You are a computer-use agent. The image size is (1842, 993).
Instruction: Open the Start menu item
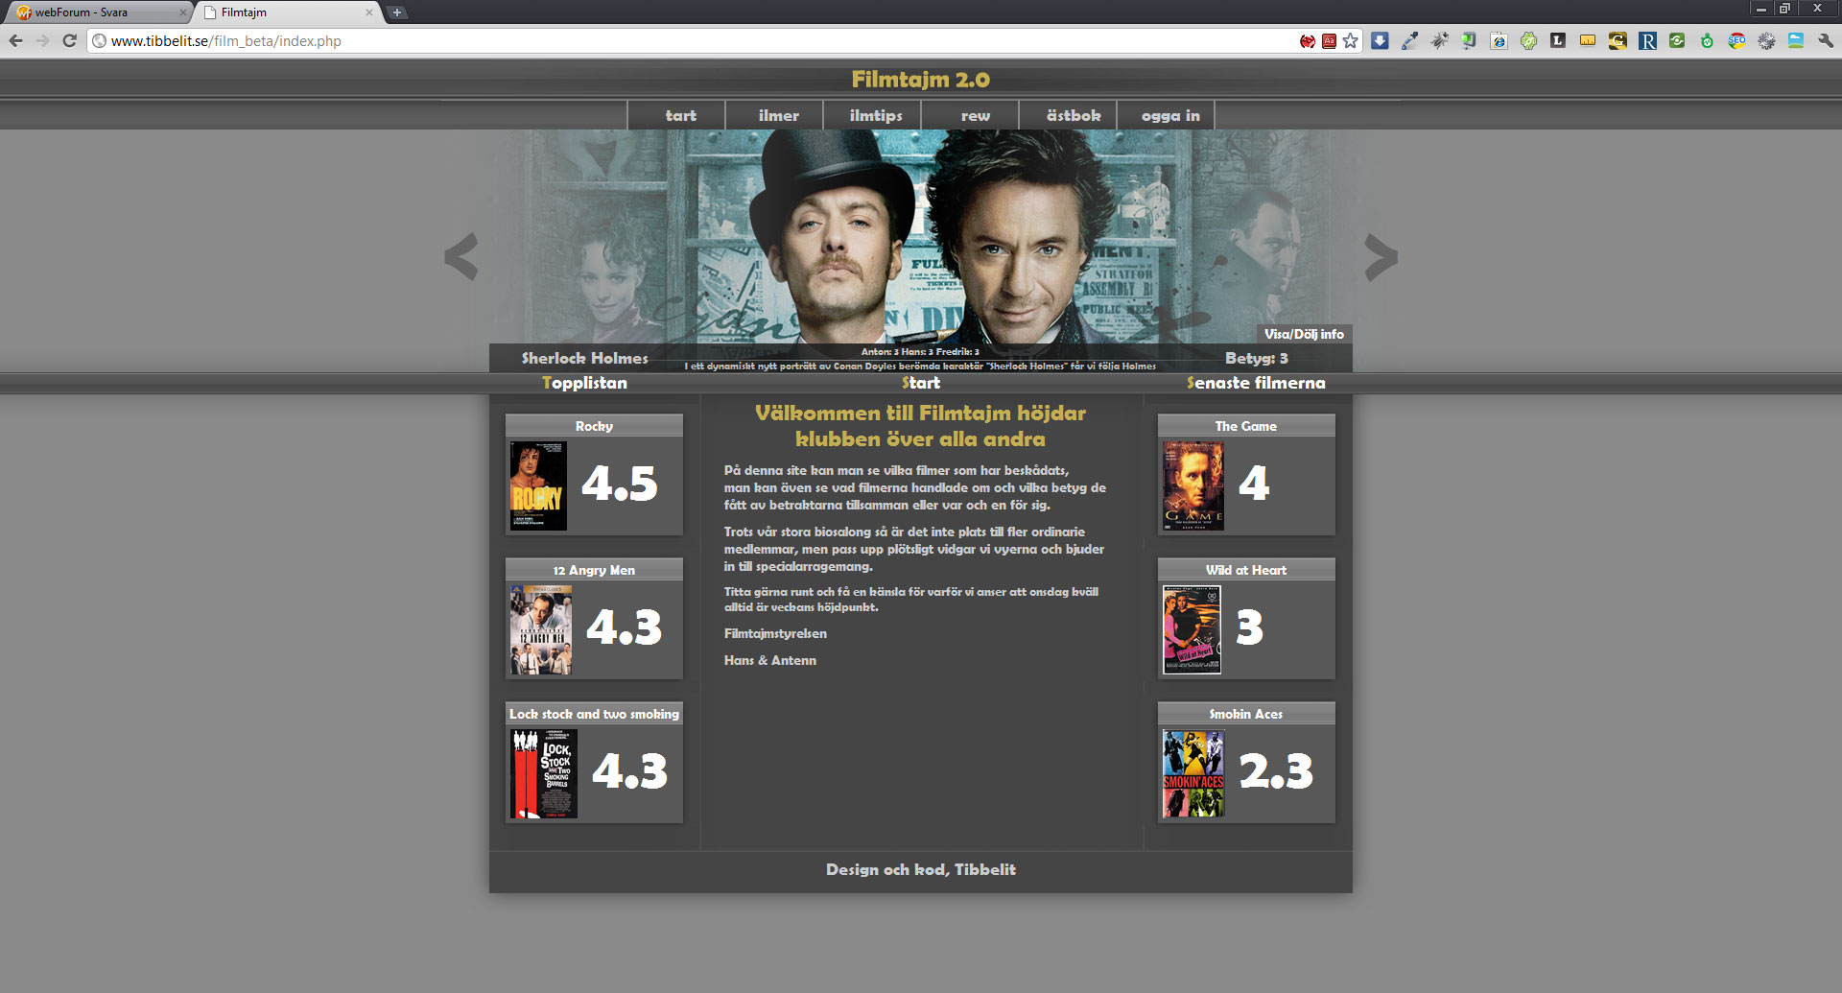676,115
